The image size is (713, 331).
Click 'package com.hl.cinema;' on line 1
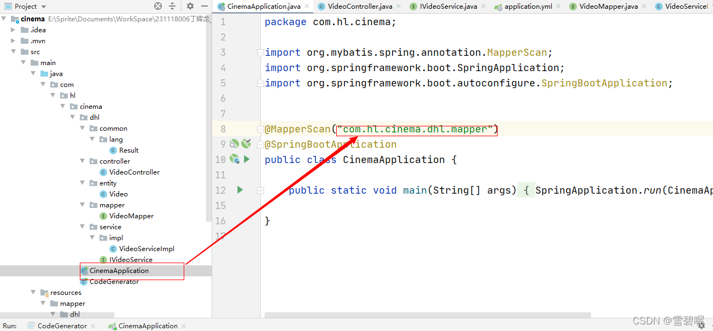[330, 22]
